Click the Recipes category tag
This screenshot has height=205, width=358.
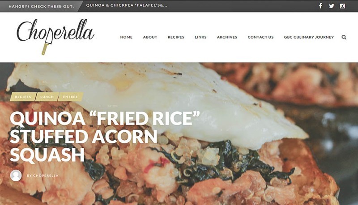click(23, 97)
